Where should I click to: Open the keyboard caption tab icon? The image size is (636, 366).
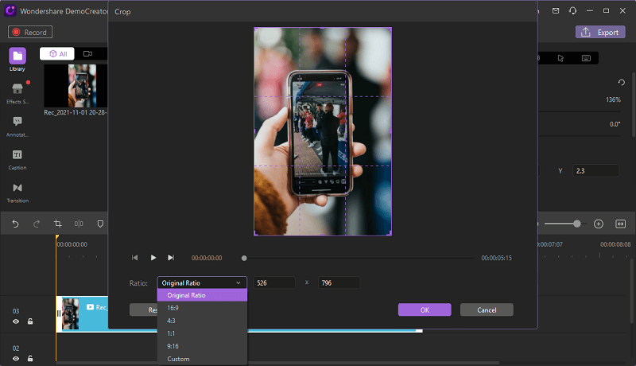click(x=586, y=58)
